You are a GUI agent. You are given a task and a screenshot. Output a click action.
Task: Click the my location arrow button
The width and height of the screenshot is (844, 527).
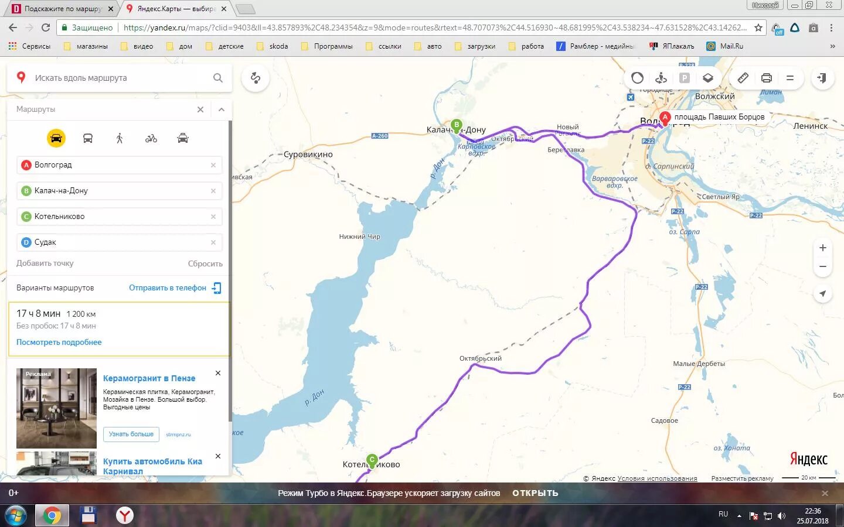point(823,293)
